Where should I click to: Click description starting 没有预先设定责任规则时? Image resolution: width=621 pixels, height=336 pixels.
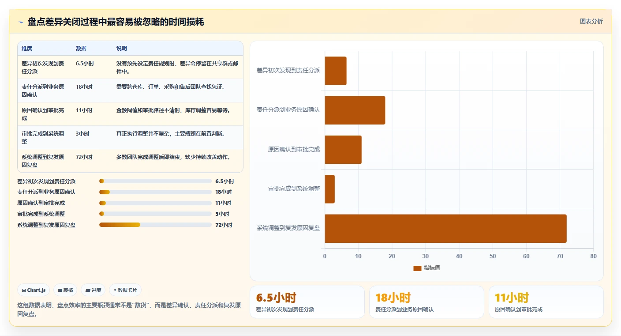pyautogui.click(x=177, y=67)
